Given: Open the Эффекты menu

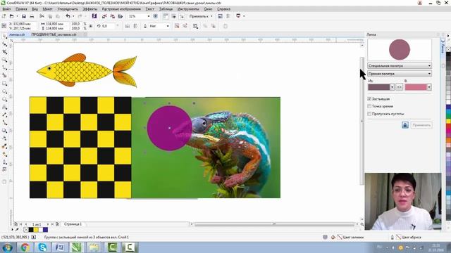Looking at the screenshot, I should coord(89,9).
